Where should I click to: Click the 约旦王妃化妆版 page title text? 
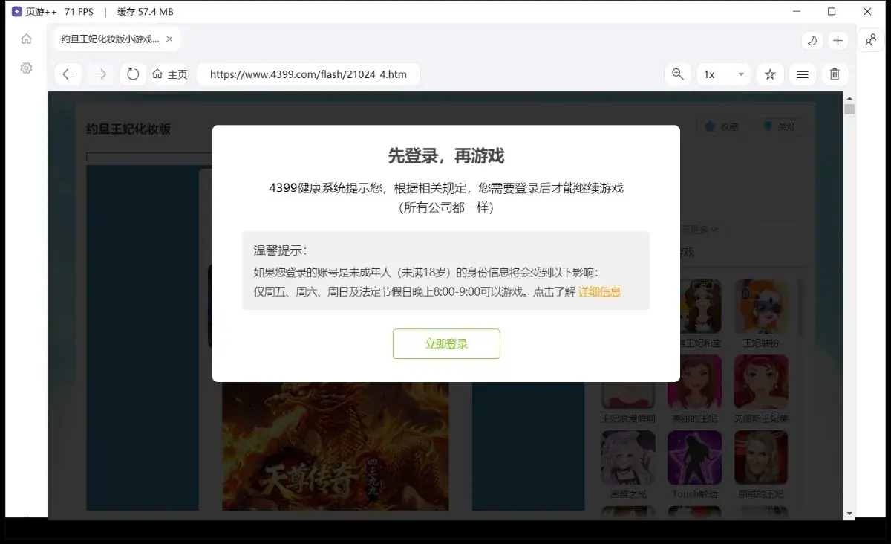point(128,129)
